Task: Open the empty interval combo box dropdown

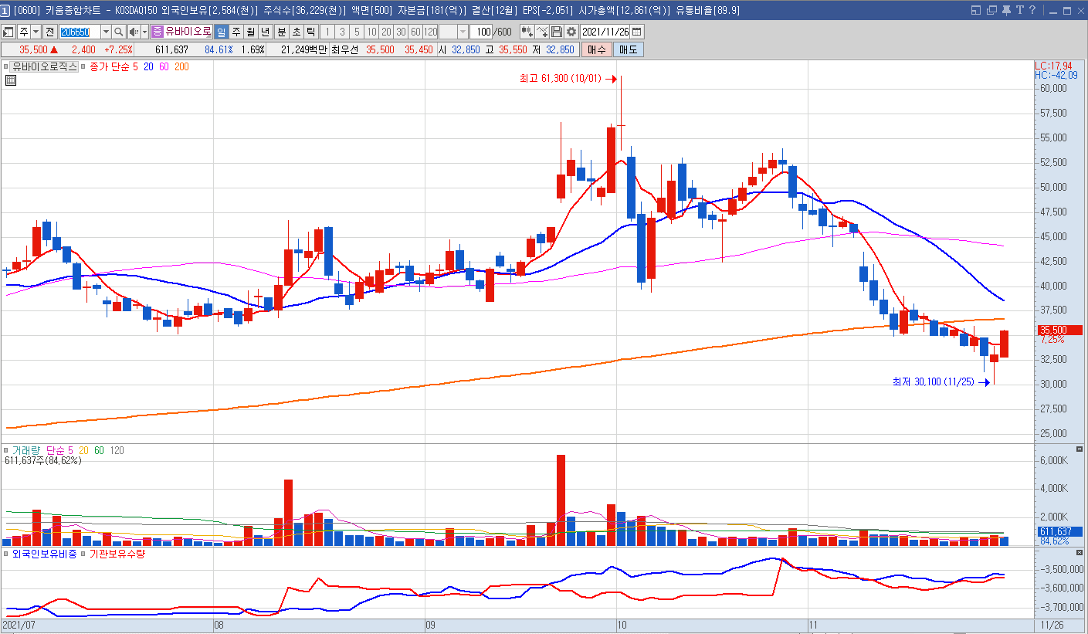Action: (463, 32)
